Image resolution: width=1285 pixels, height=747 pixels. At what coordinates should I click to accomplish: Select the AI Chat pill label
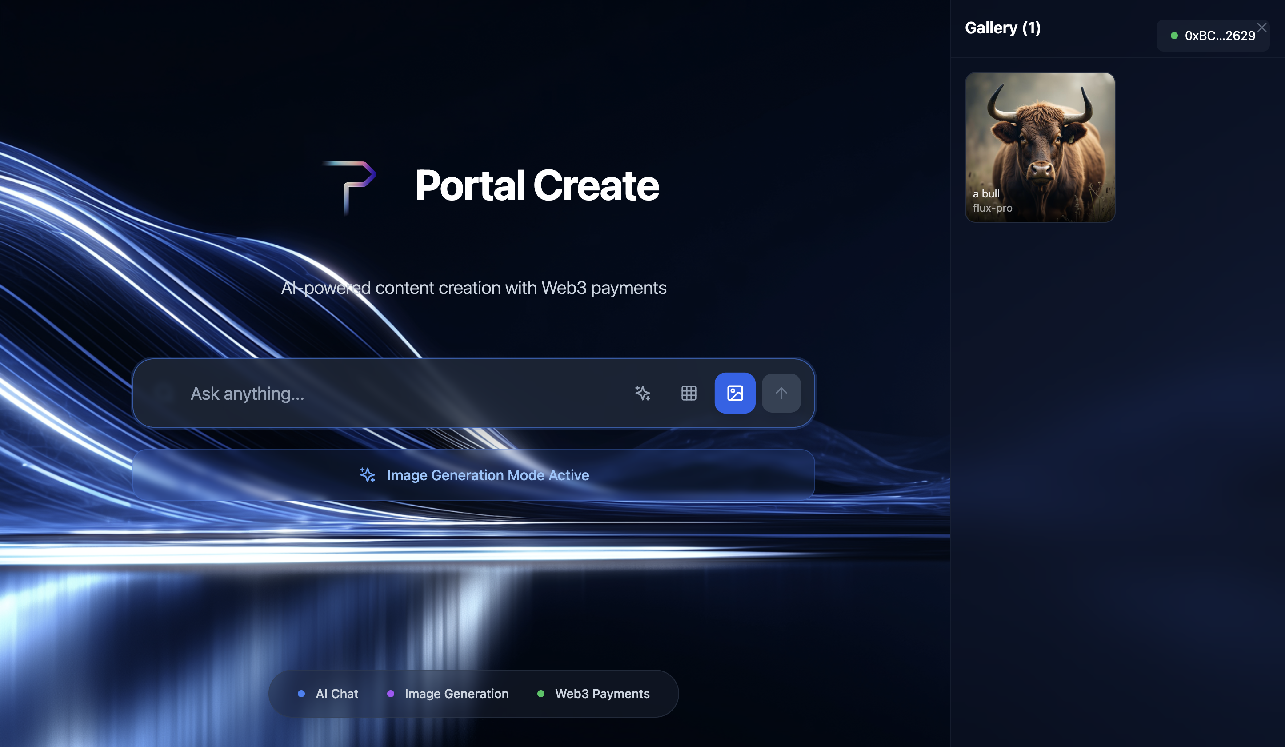click(336, 694)
